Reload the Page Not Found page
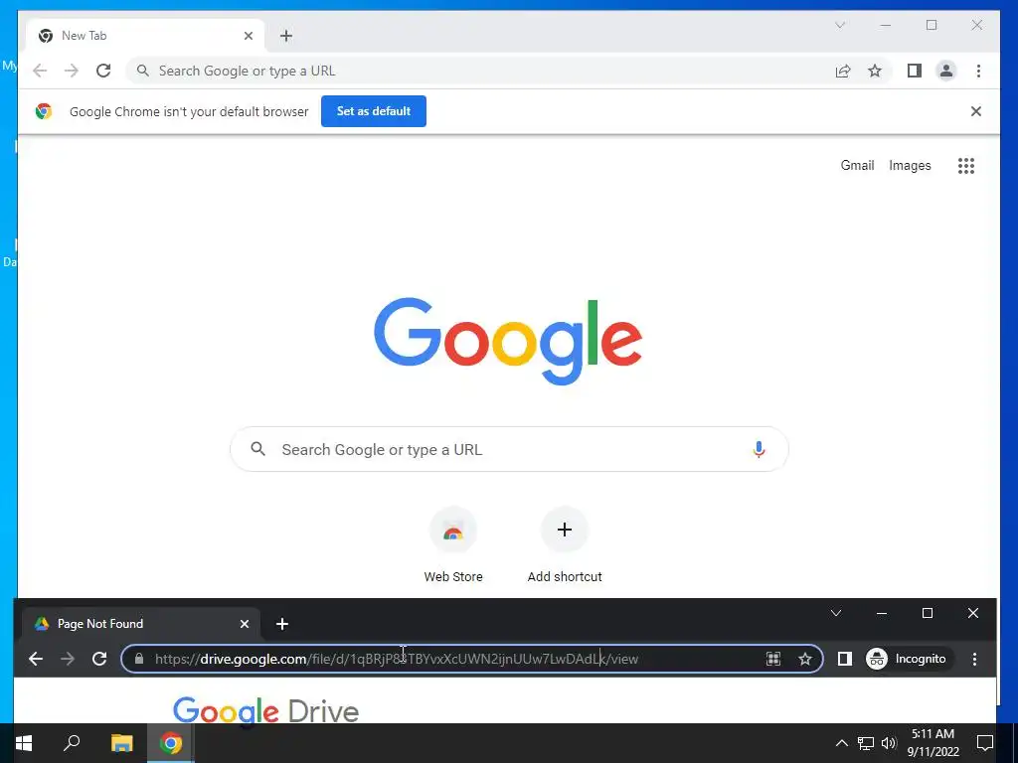 pyautogui.click(x=99, y=659)
